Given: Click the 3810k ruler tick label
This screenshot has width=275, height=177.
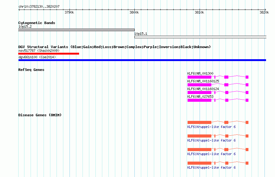Looking at the screenshot, I should coord(199,12).
